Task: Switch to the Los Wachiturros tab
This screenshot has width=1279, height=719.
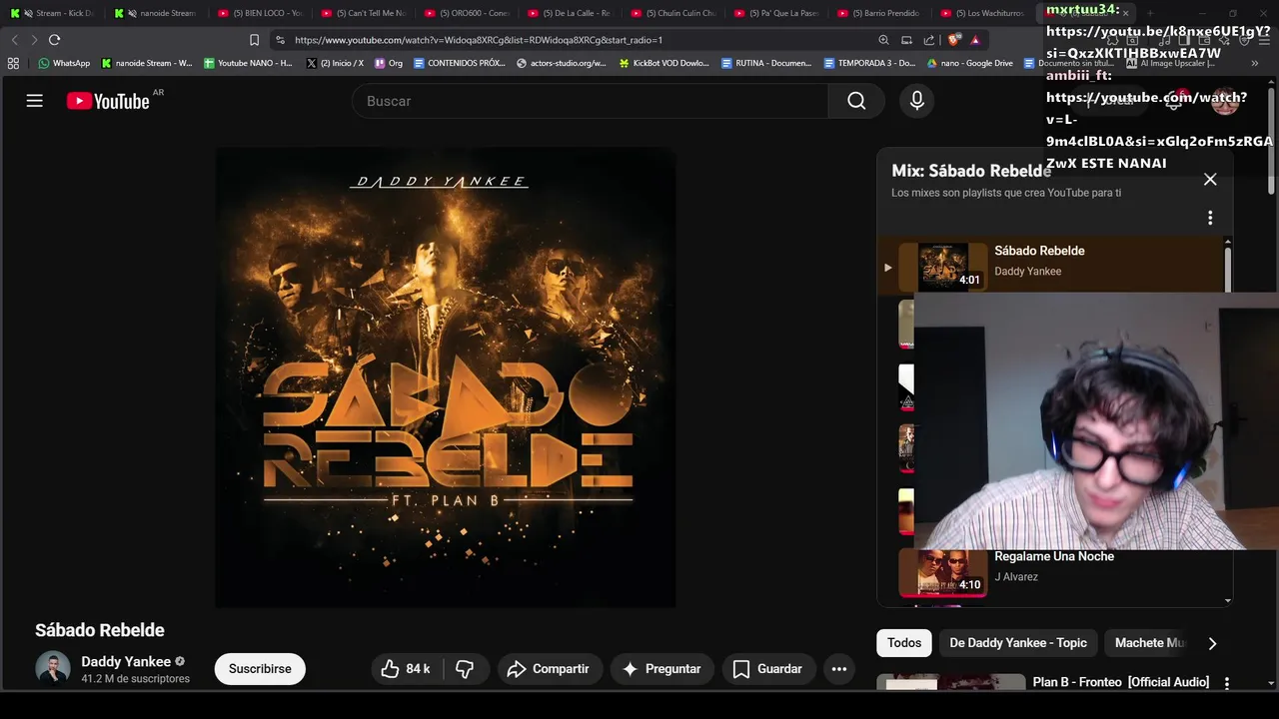Action: click(x=982, y=13)
